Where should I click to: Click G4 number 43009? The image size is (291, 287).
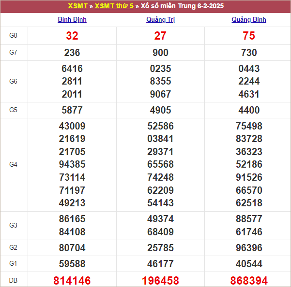(72, 126)
